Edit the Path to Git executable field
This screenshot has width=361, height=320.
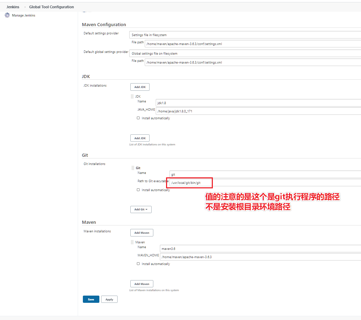tap(265, 183)
